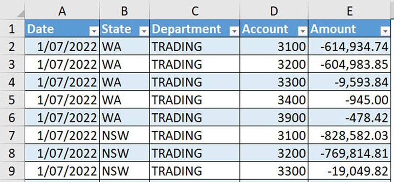Select amount cell -769,814.81

(350, 153)
